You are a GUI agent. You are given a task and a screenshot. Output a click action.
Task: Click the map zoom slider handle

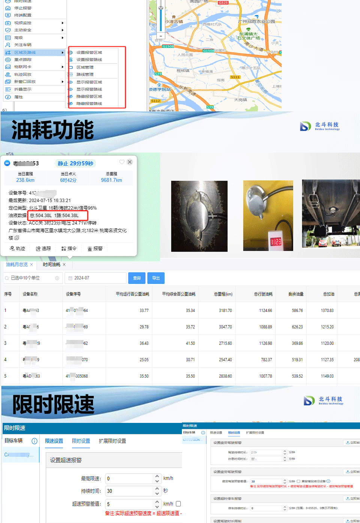tap(161, 7)
